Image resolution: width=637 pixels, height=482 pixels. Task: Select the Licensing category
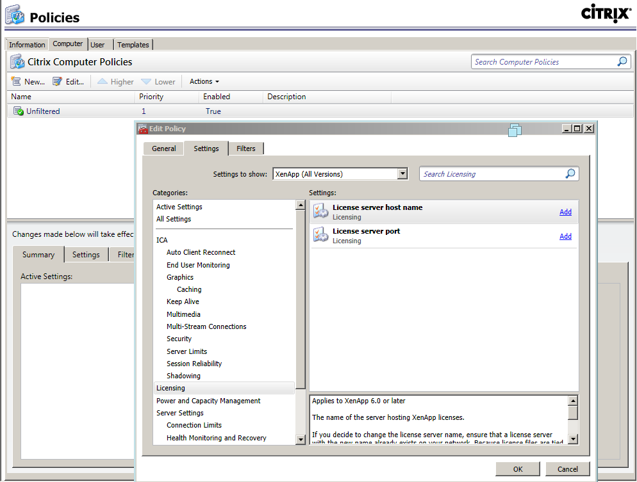[x=170, y=387]
